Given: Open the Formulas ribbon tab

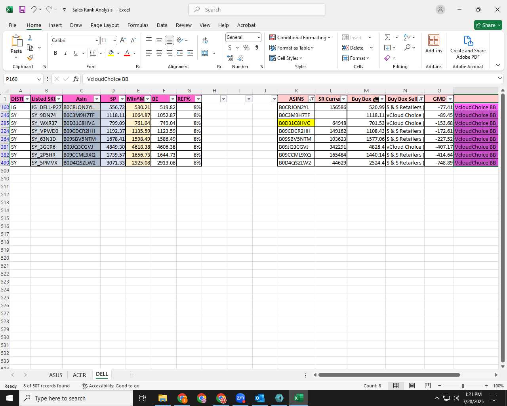Looking at the screenshot, I should (x=138, y=25).
